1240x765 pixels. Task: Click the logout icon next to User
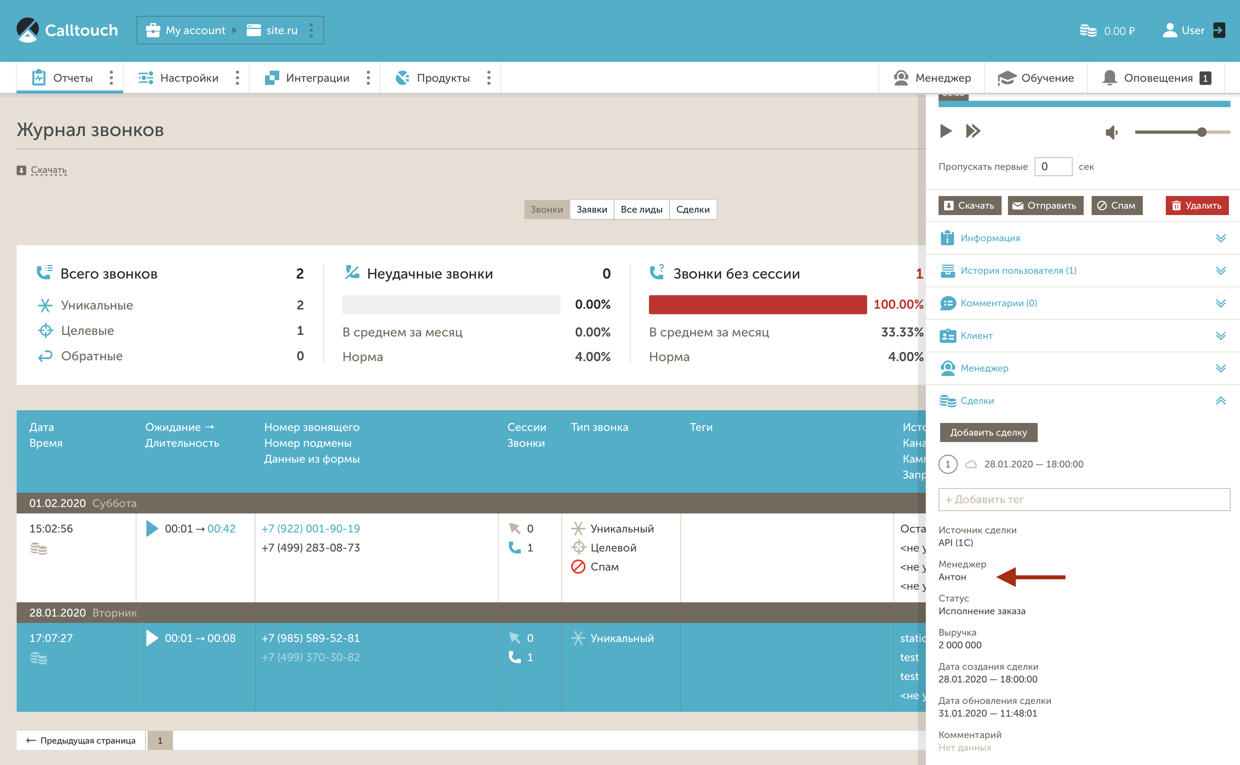click(1219, 31)
